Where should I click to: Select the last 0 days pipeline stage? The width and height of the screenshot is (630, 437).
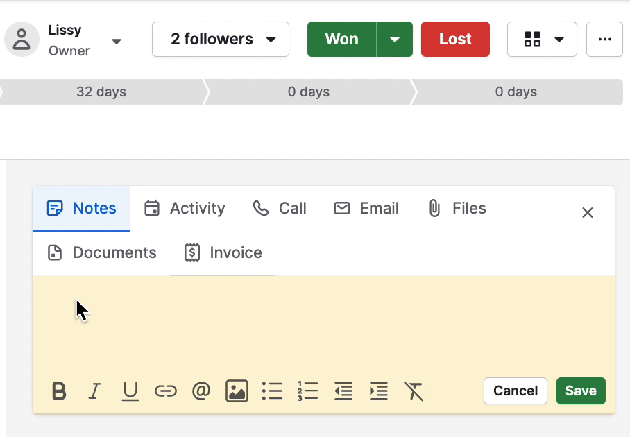[x=516, y=92]
